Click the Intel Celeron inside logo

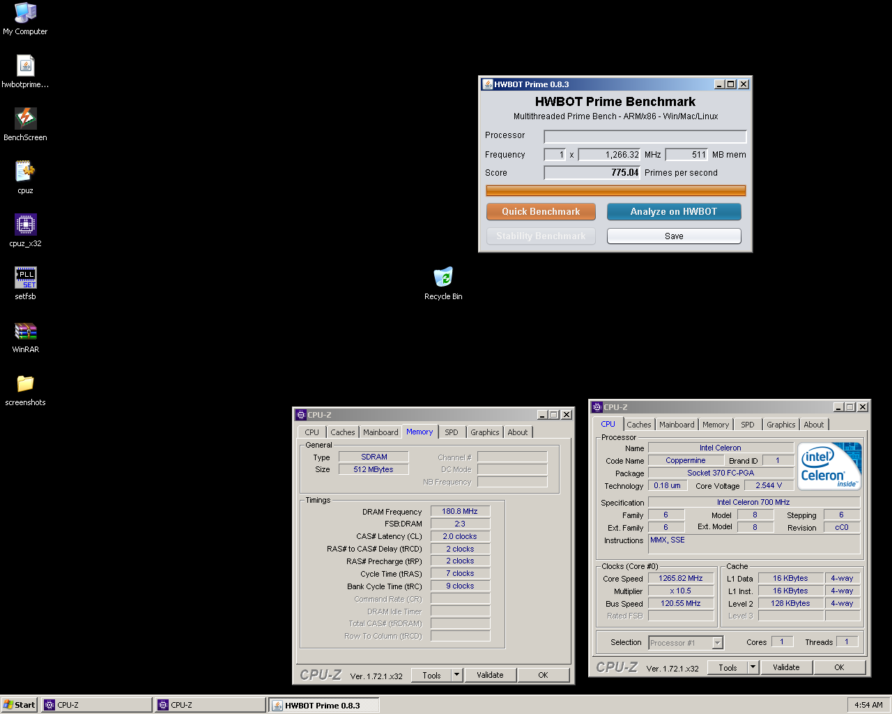[829, 466]
